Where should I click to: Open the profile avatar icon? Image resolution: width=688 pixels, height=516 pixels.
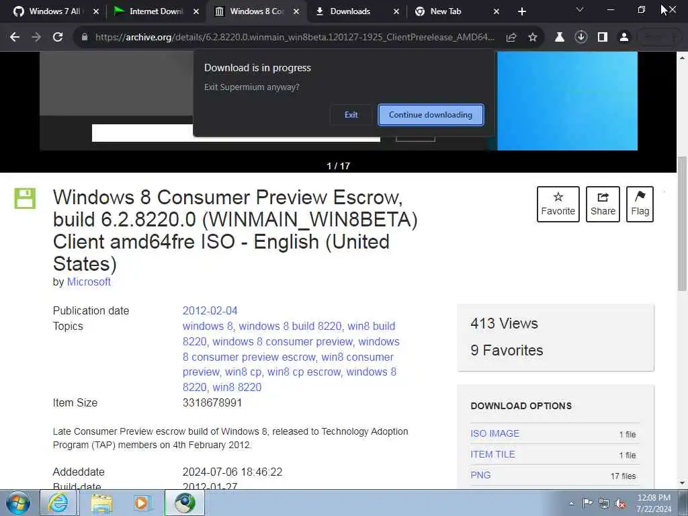pyautogui.click(x=624, y=38)
